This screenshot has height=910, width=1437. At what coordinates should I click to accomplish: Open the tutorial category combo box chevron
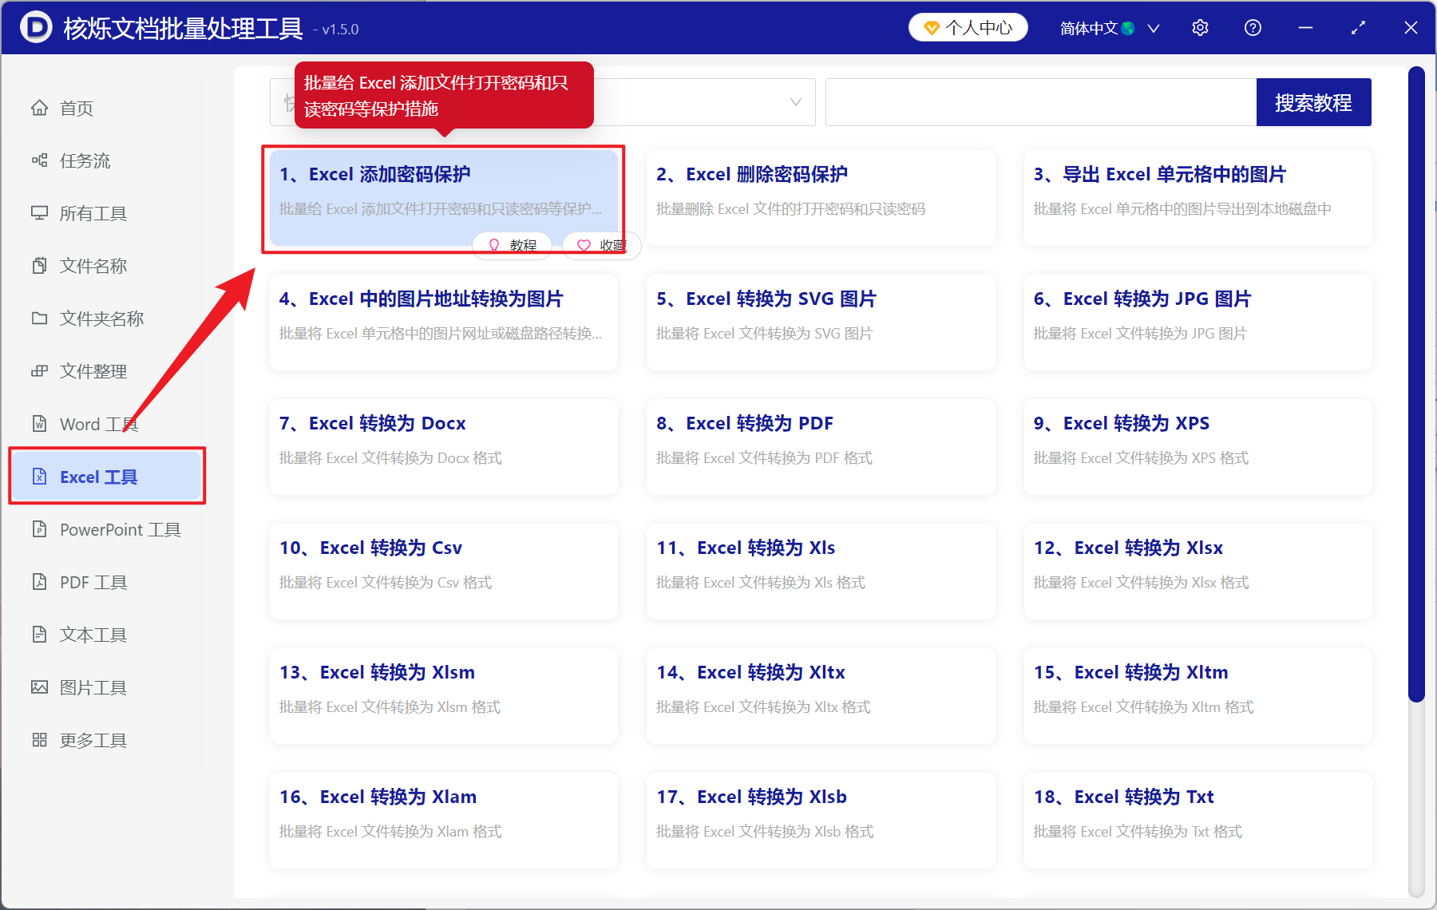(x=795, y=102)
